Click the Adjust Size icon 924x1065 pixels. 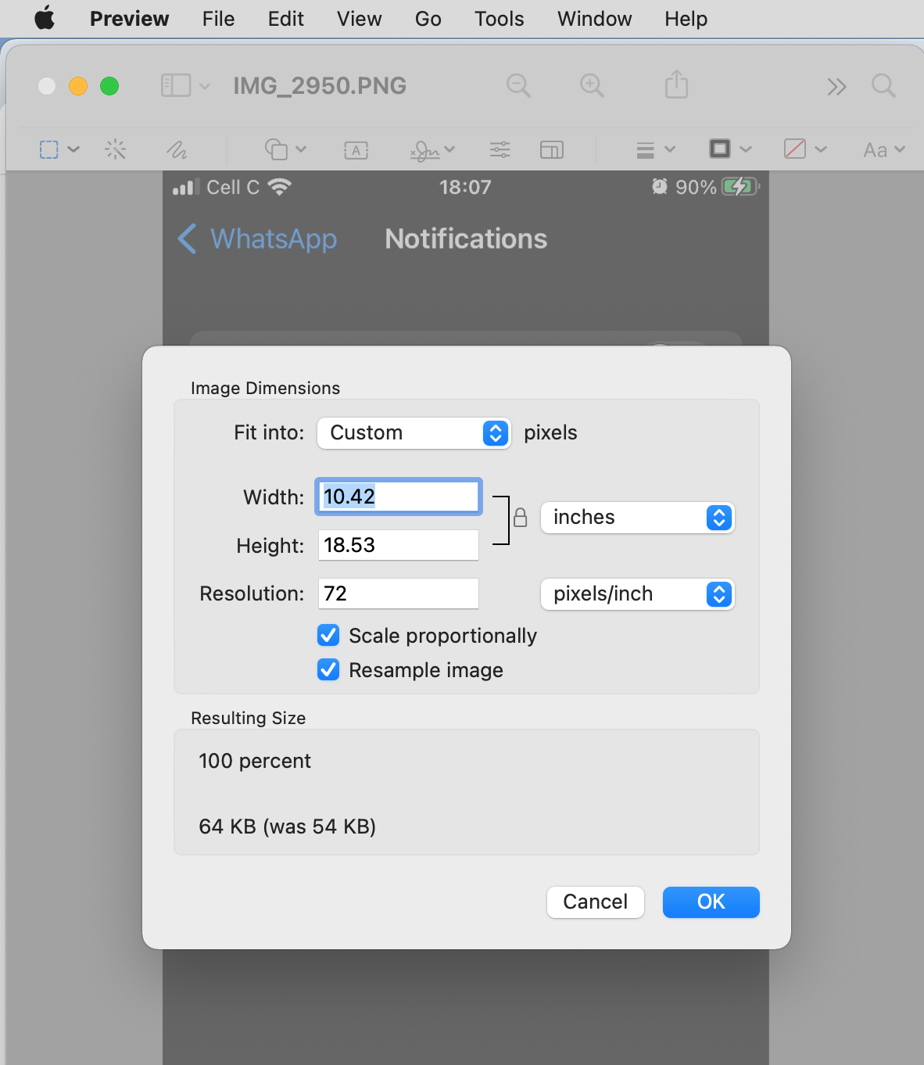(552, 149)
